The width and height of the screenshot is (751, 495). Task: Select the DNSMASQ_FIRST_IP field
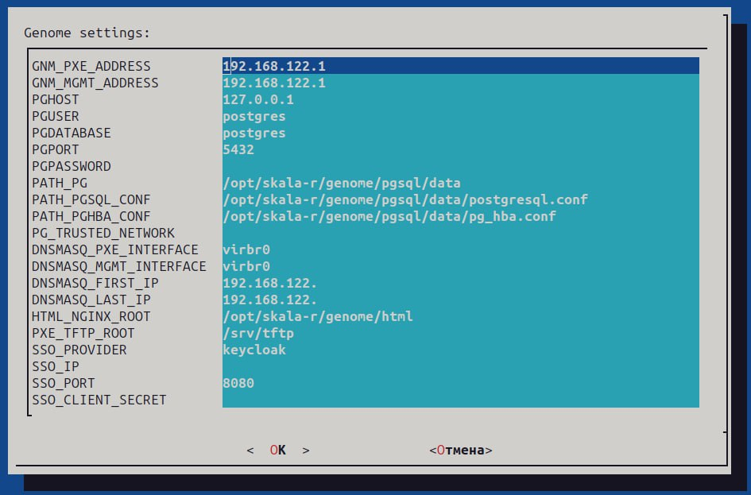[x=460, y=283]
